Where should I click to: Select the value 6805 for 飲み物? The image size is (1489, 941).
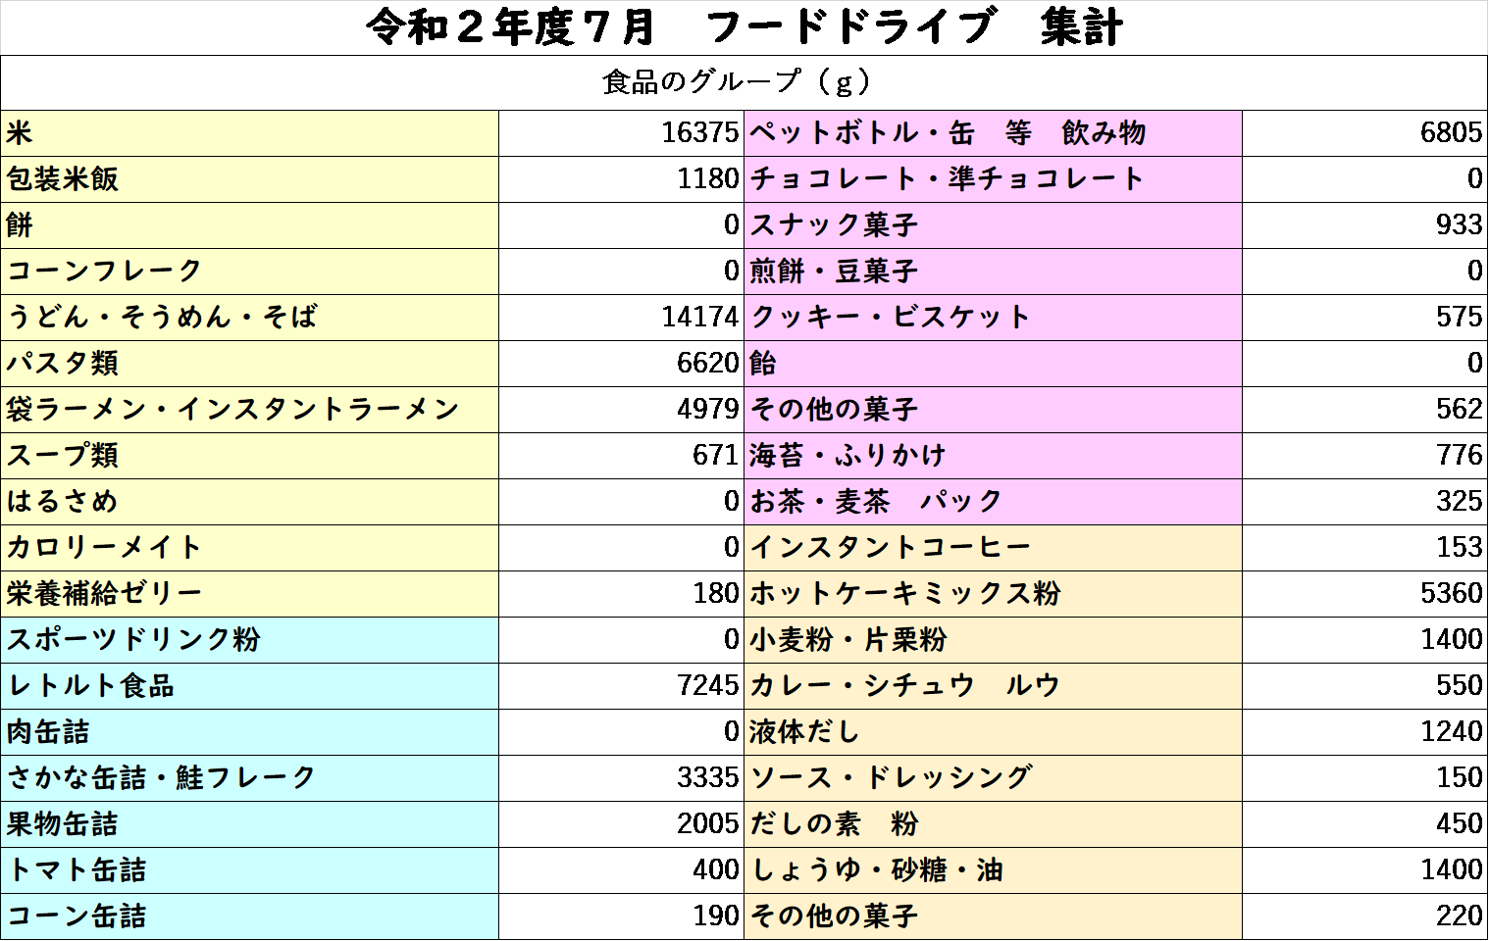[x=1365, y=133]
